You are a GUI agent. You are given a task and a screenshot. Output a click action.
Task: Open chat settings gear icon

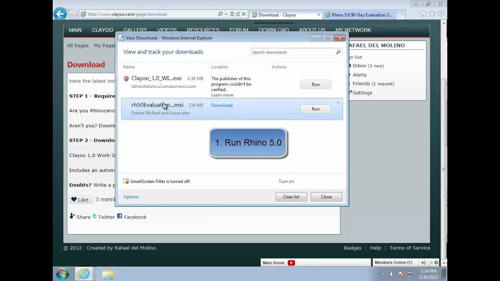(x=436, y=263)
